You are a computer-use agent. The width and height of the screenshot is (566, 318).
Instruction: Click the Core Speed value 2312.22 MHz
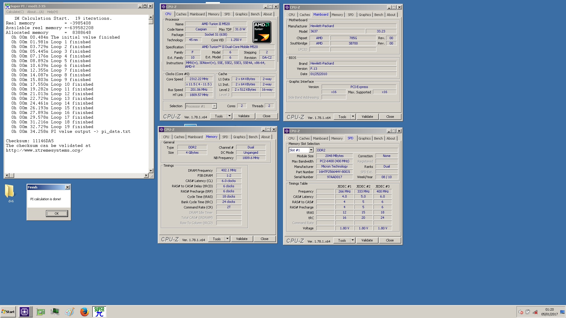[199, 79]
